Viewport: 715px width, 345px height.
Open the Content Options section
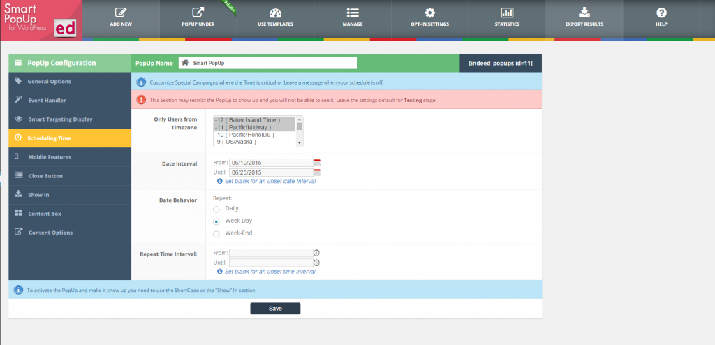[70, 233]
